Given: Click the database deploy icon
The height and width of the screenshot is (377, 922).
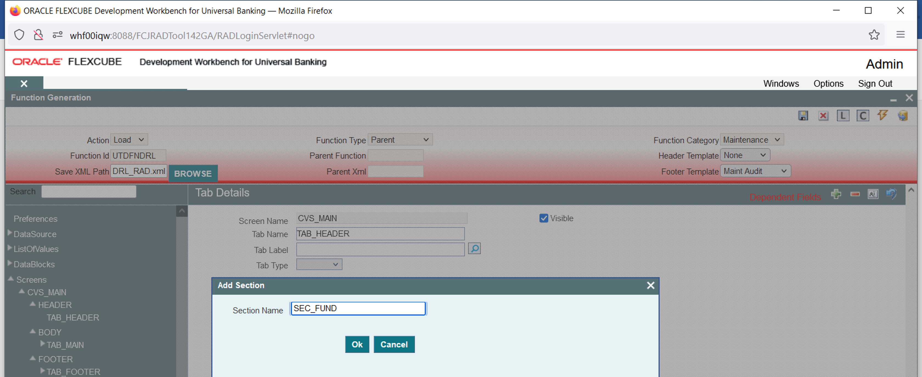Looking at the screenshot, I should pos(902,115).
